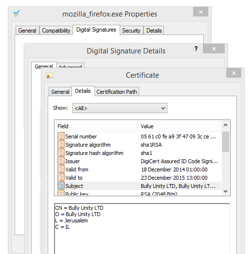Click the serial value 05 61 c0 fe a9
This screenshot has width=252, height=254.
(x=179, y=136)
